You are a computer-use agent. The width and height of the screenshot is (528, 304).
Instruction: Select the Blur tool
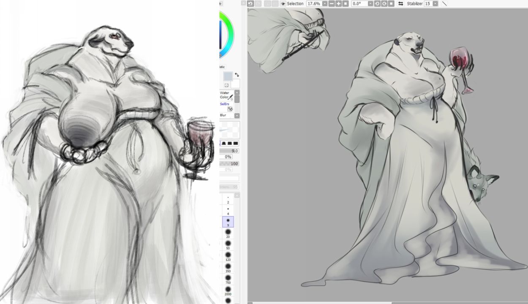click(226, 115)
